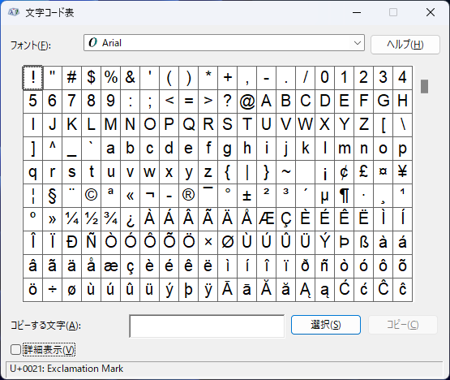450x380 pixels.
Task: Select the lowercase letter g cell
Action: pyautogui.click(x=228, y=149)
